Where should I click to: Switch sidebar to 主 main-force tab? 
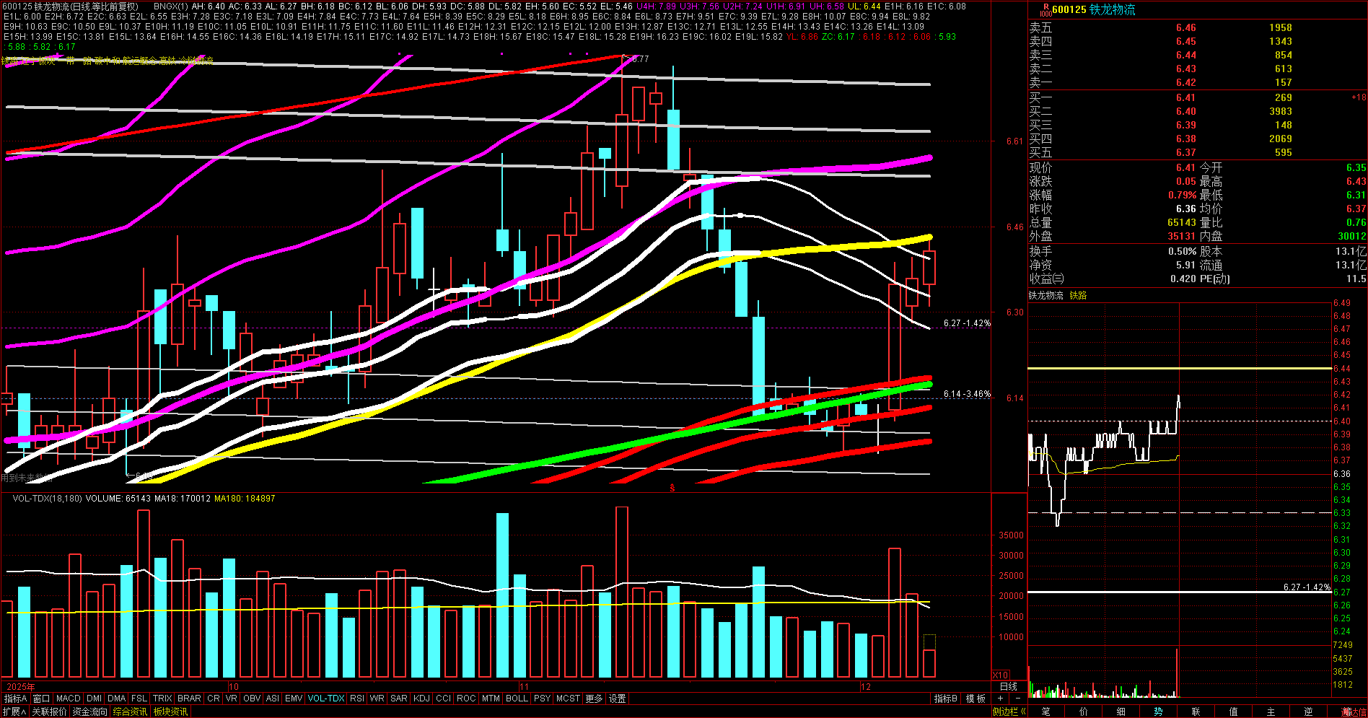pyautogui.click(x=1271, y=712)
